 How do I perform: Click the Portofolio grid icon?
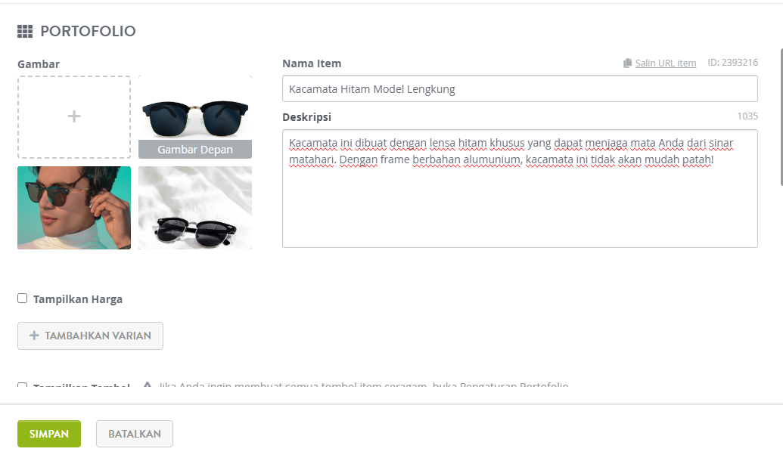point(25,32)
